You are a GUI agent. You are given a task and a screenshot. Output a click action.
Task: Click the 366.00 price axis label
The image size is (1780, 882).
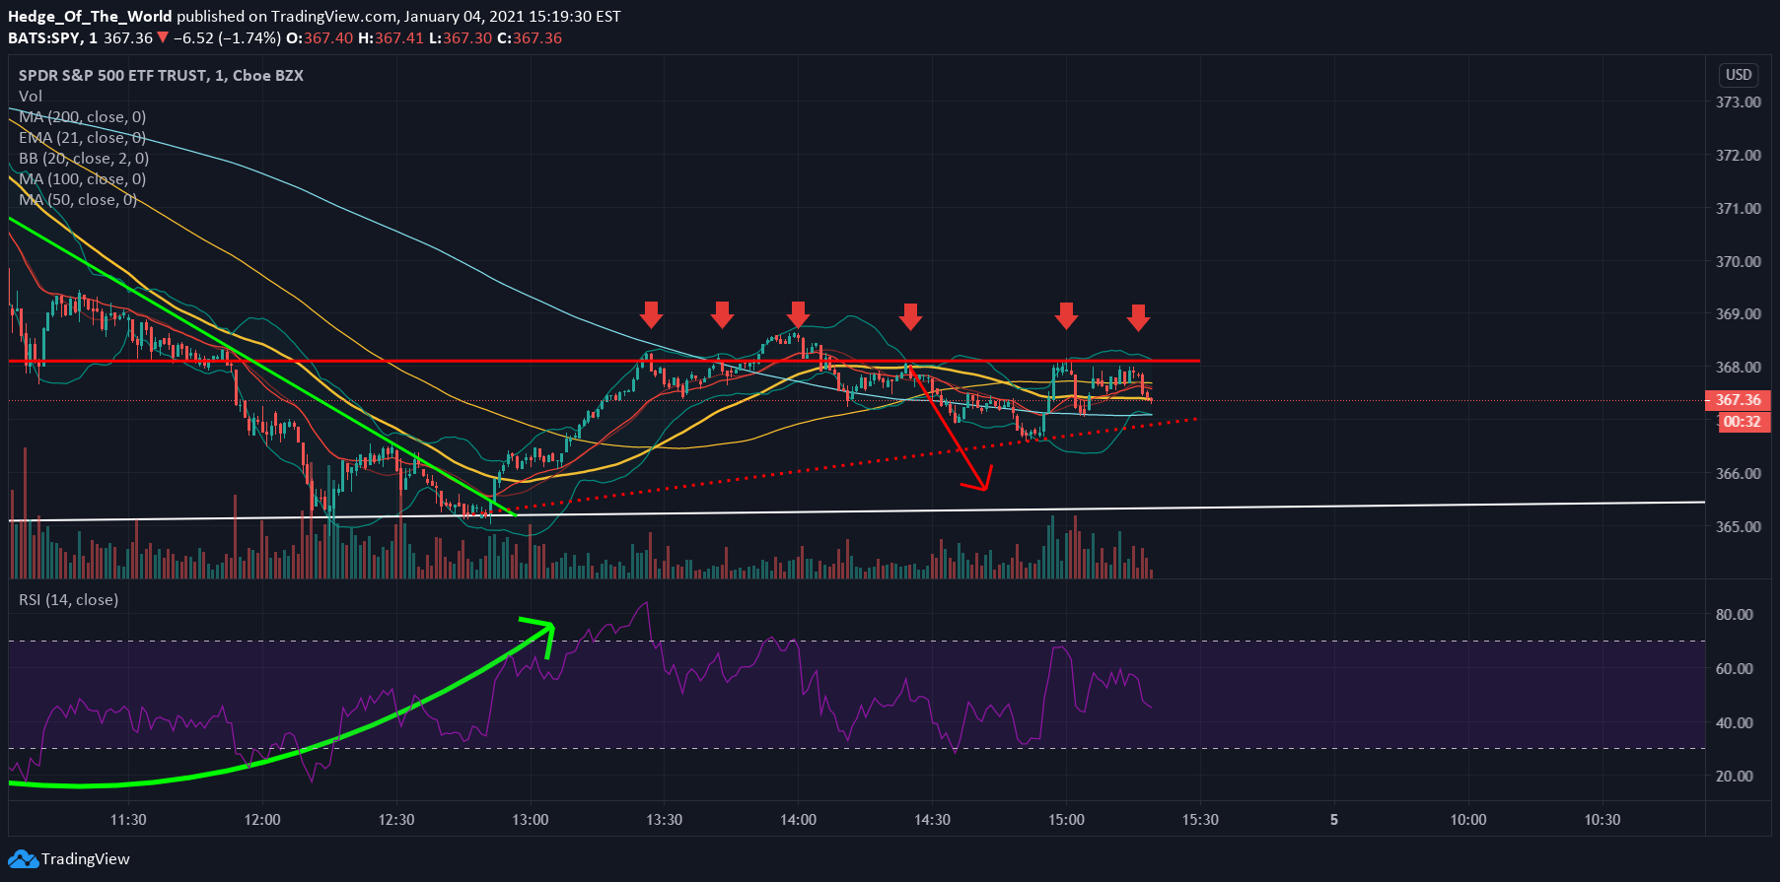click(1738, 474)
